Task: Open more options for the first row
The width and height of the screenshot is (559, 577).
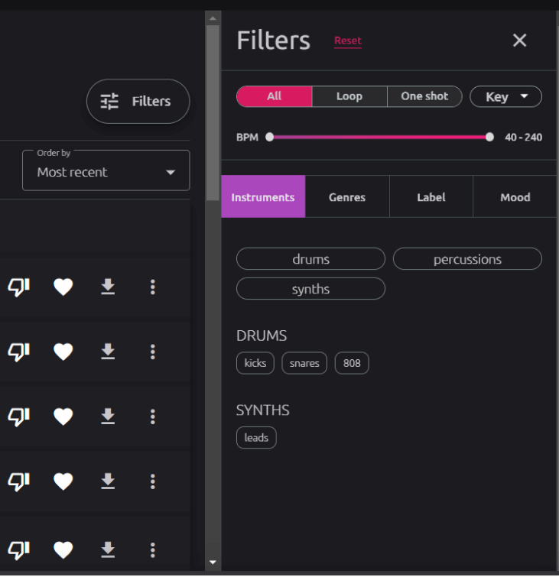Action: click(152, 287)
